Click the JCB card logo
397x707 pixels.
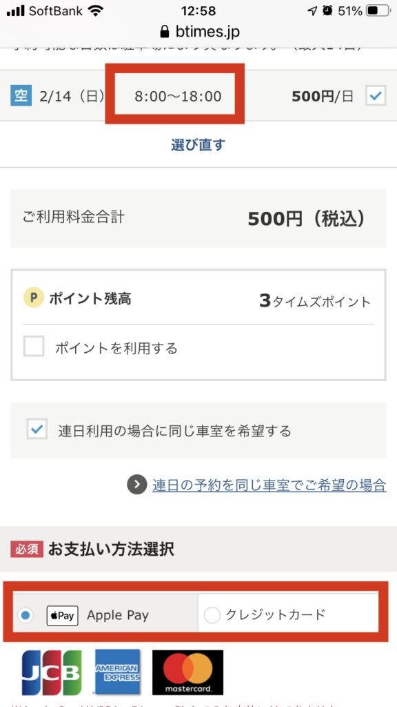(52, 672)
